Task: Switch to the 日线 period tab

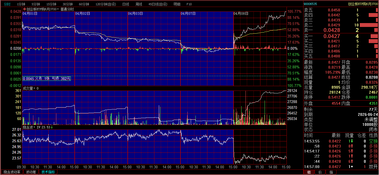Action: pyautogui.click(x=126, y=4)
